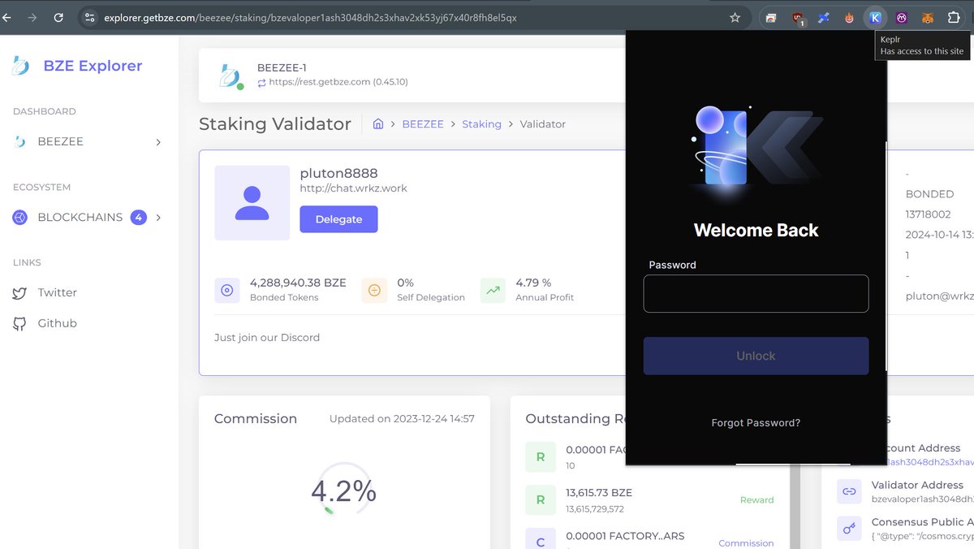The image size is (974, 549).
Task: Click the 'Just join our Discord' description
Action: (267, 338)
